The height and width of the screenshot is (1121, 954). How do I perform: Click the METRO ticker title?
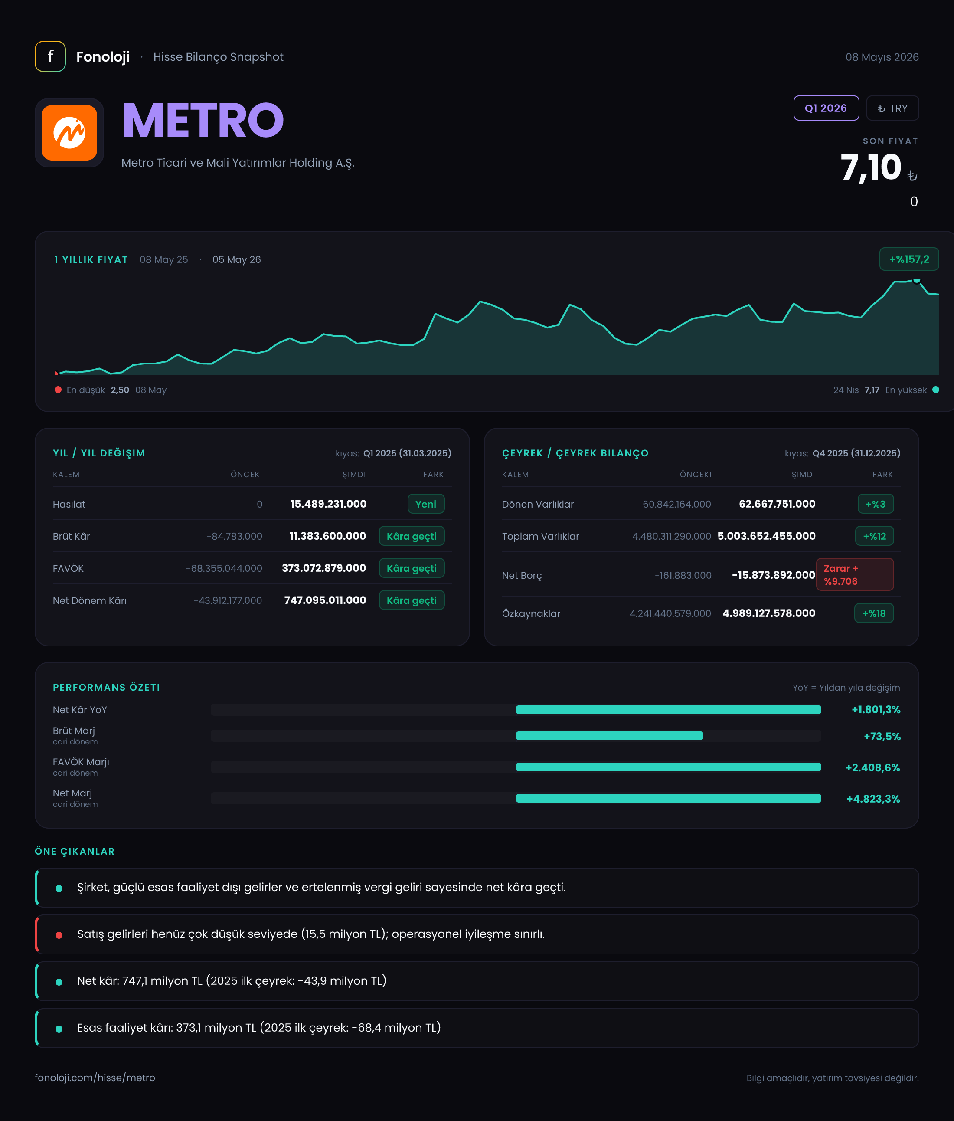203,121
